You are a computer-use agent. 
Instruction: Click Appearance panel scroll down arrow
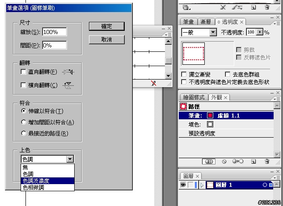pos(277,155)
